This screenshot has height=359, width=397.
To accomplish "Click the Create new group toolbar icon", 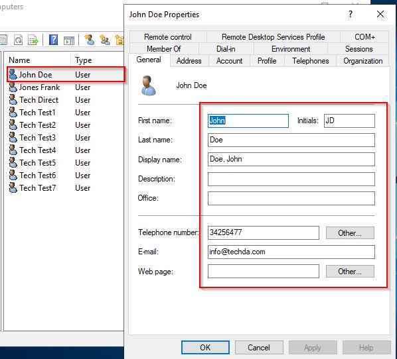I will coord(105,40).
